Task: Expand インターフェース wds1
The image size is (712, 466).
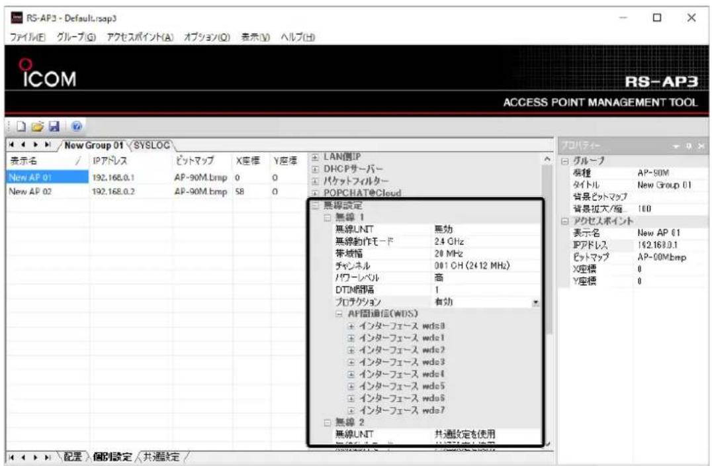Action: (351, 338)
